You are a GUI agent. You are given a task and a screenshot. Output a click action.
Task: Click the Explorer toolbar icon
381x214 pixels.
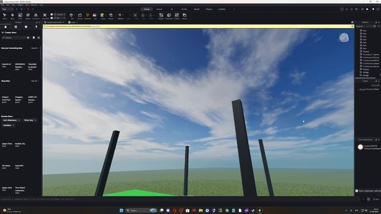pos(161,16)
